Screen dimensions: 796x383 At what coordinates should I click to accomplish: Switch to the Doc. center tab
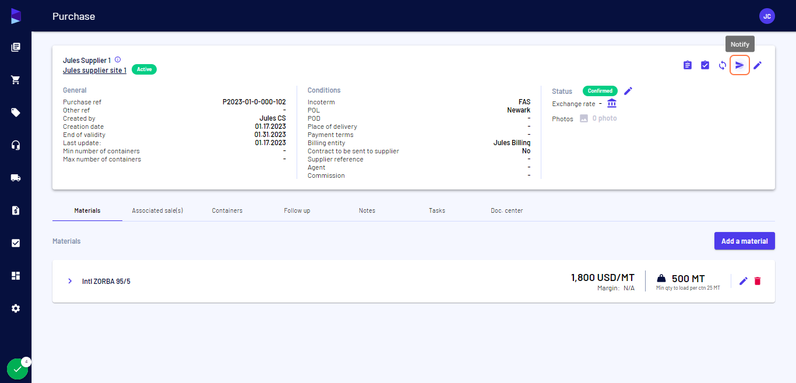[507, 210]
